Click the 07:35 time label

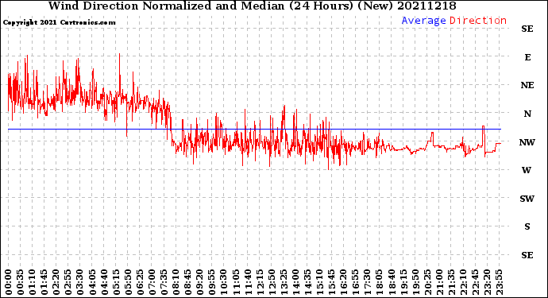point(164,282)
